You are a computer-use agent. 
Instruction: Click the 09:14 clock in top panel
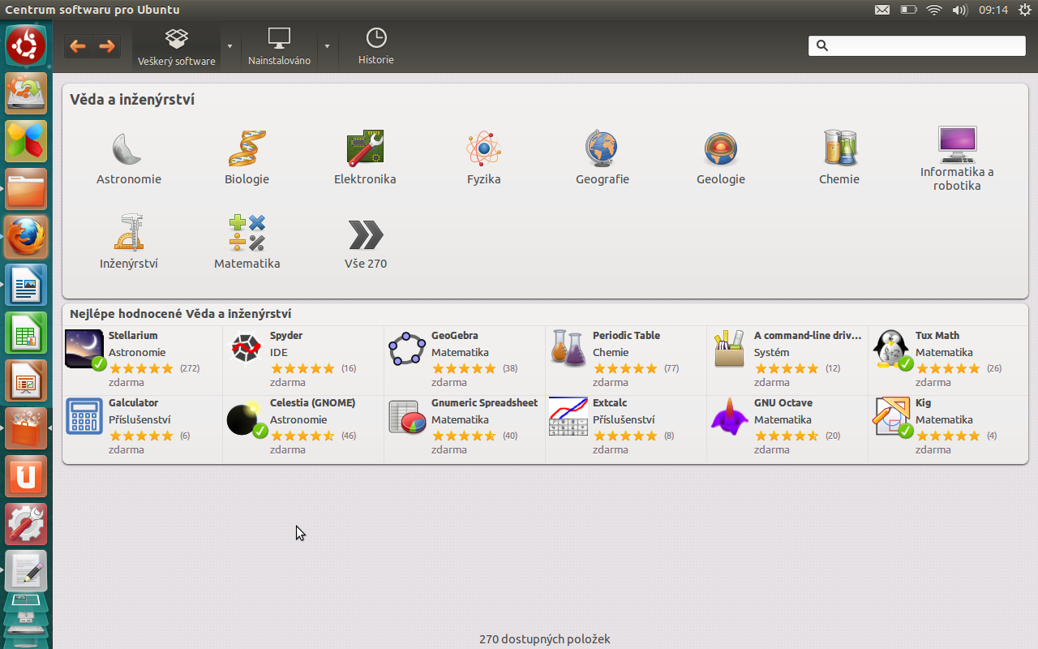tap(993, 10)
